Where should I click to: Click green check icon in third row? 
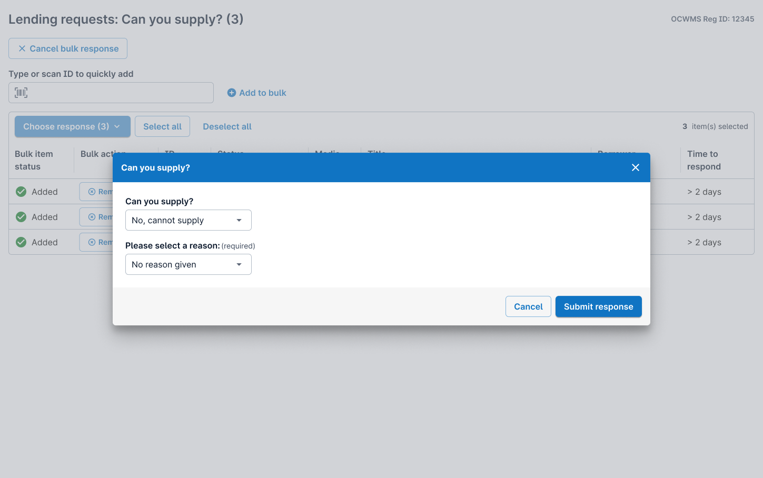click(21, 242)
